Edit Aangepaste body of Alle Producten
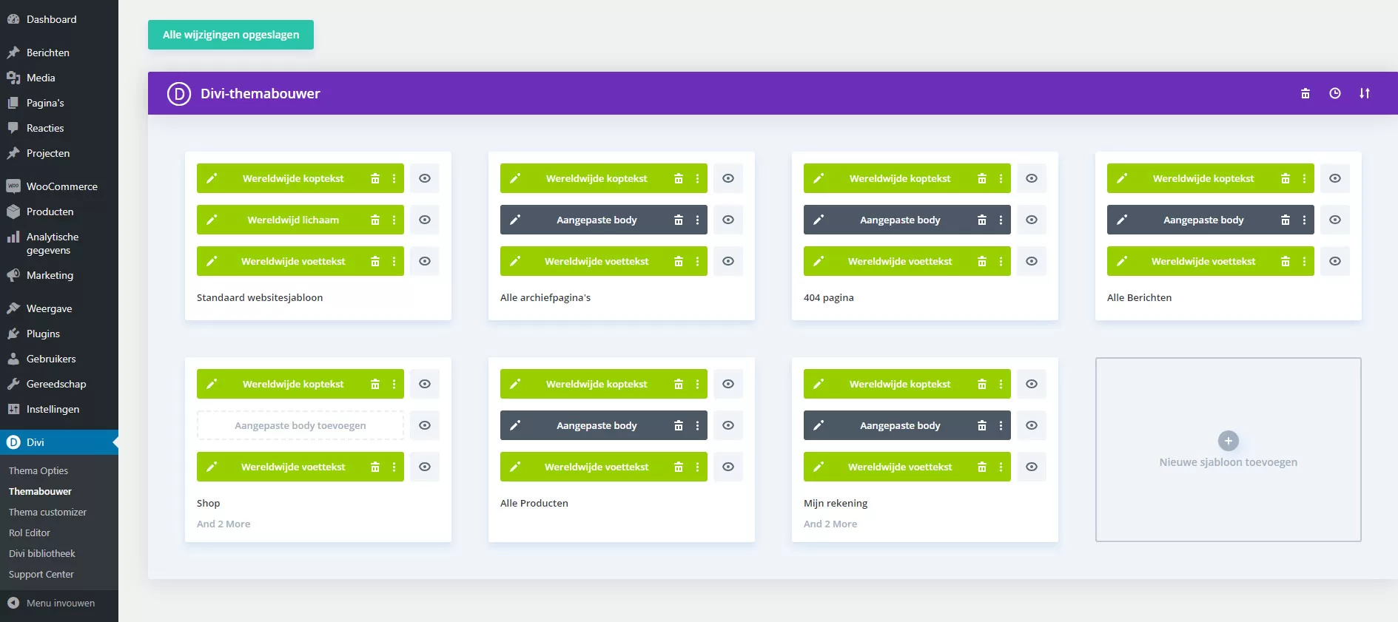 tap(515, 425)
